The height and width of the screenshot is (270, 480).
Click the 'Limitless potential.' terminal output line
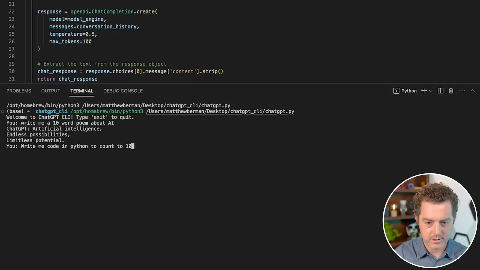(35, 140)
